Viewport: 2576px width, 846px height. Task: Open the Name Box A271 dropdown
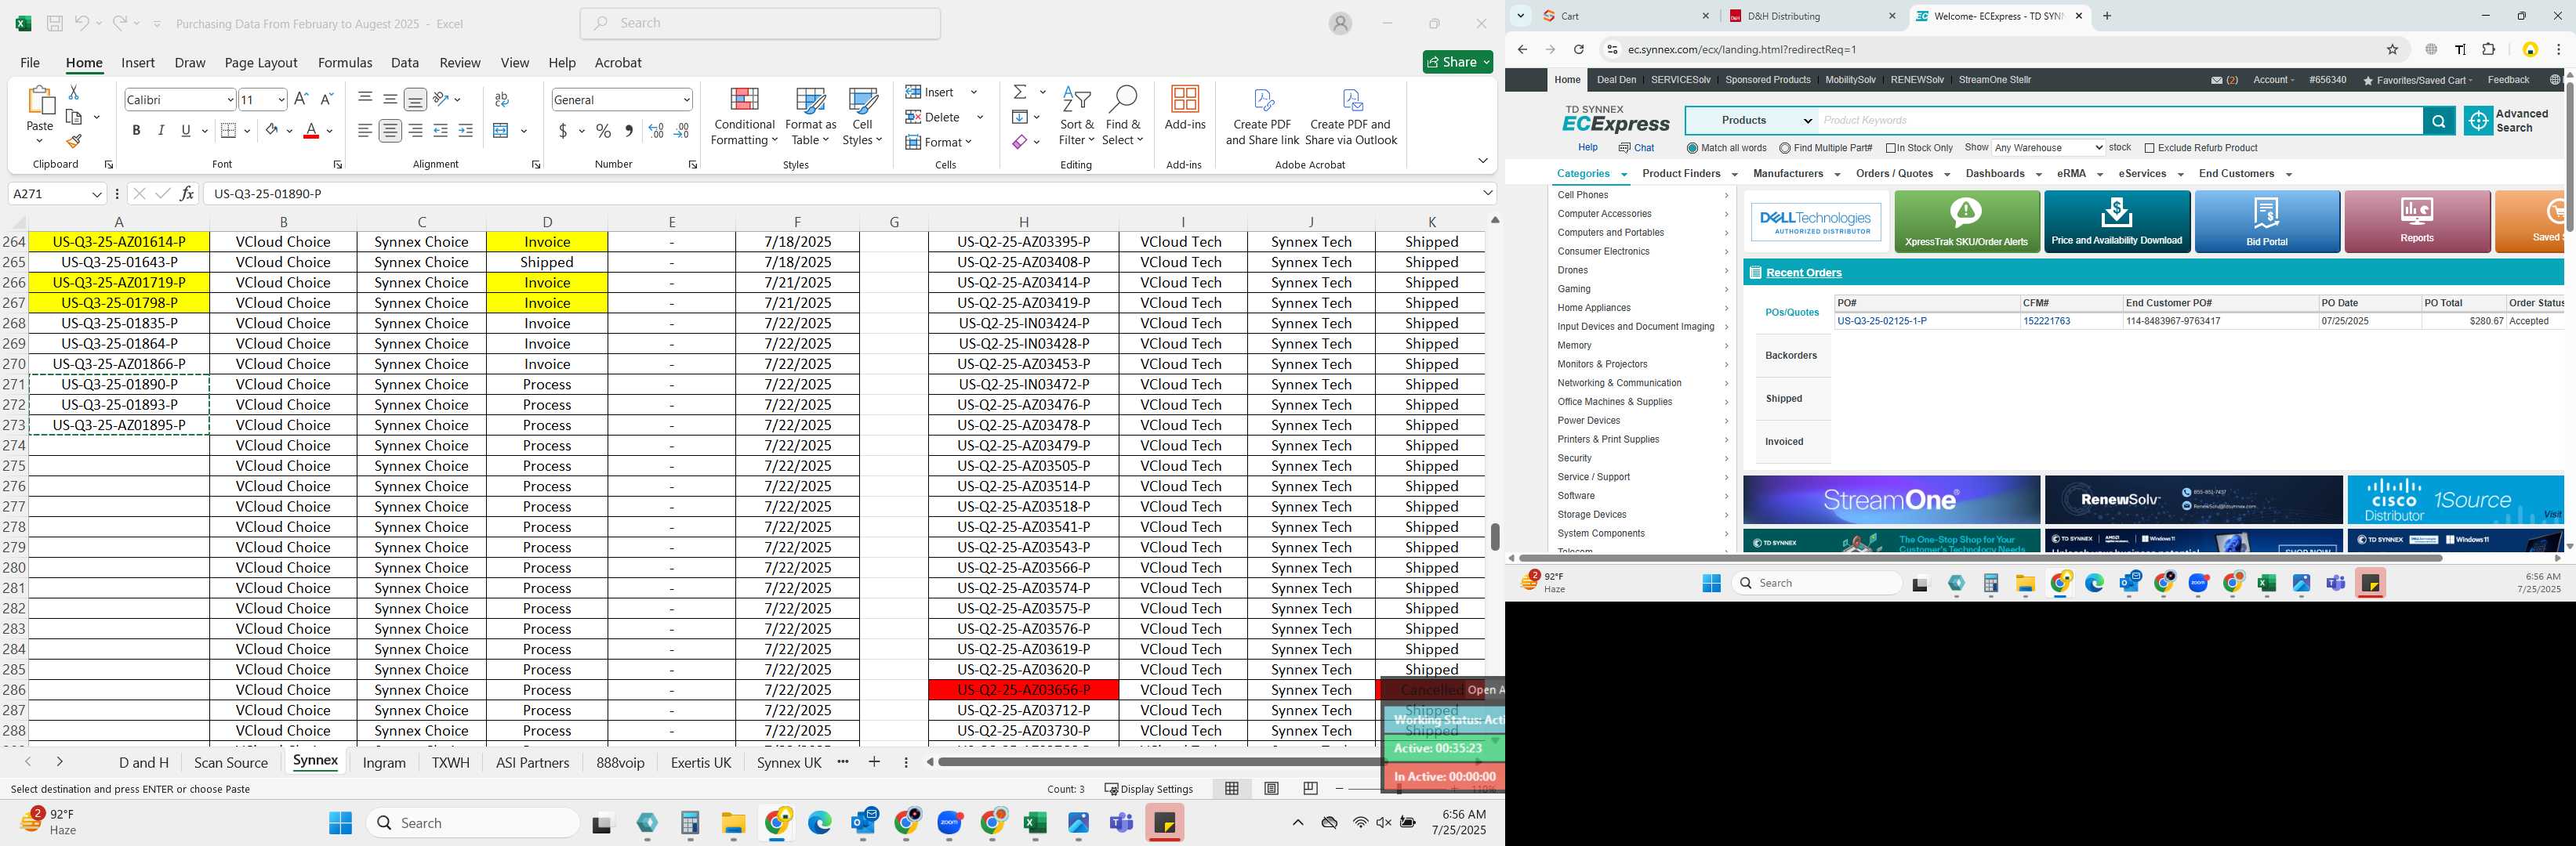(x=97, y=193)
